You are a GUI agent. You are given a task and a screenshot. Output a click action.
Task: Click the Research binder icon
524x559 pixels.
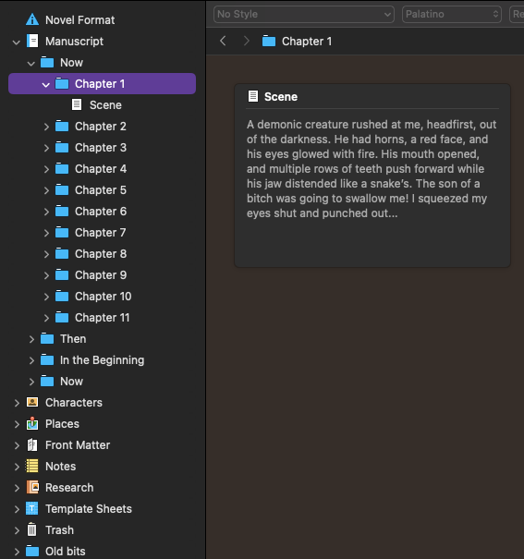pyautogui.click(x=32, y=487)
